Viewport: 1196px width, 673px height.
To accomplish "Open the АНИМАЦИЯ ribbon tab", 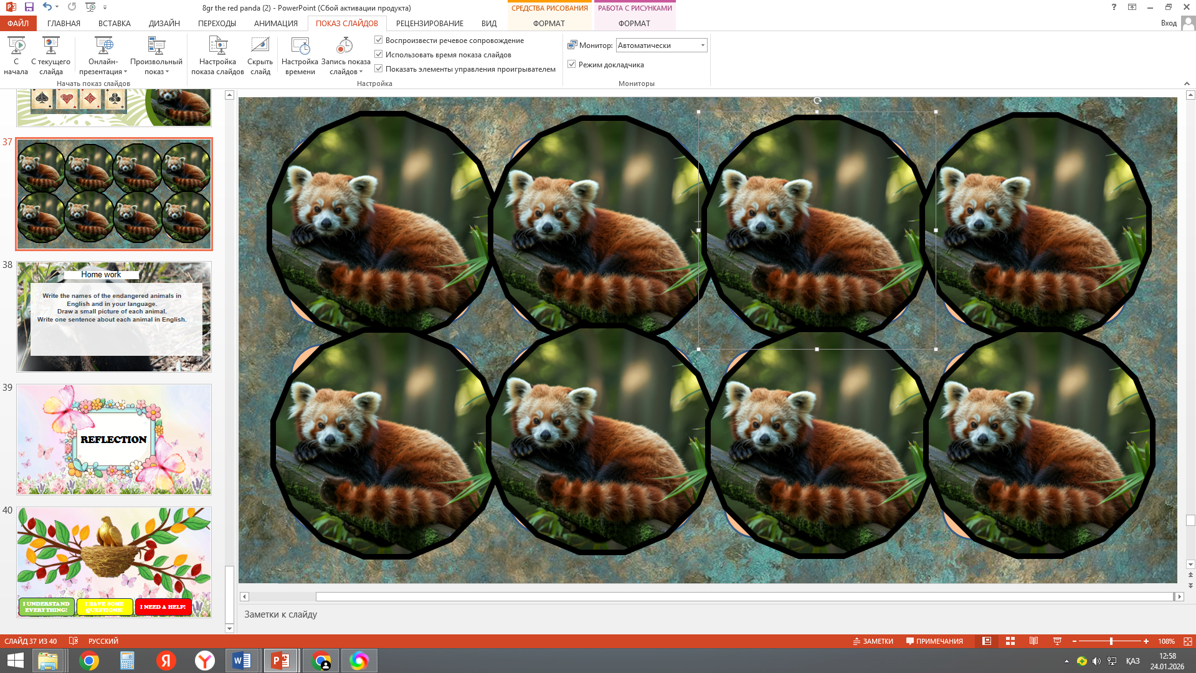I will pos(275,23).
